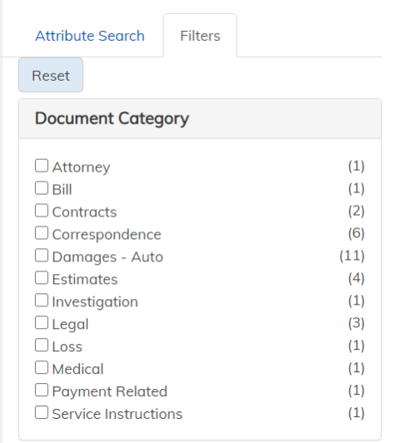Click the Correspondence category label

[x=107, y=235]
